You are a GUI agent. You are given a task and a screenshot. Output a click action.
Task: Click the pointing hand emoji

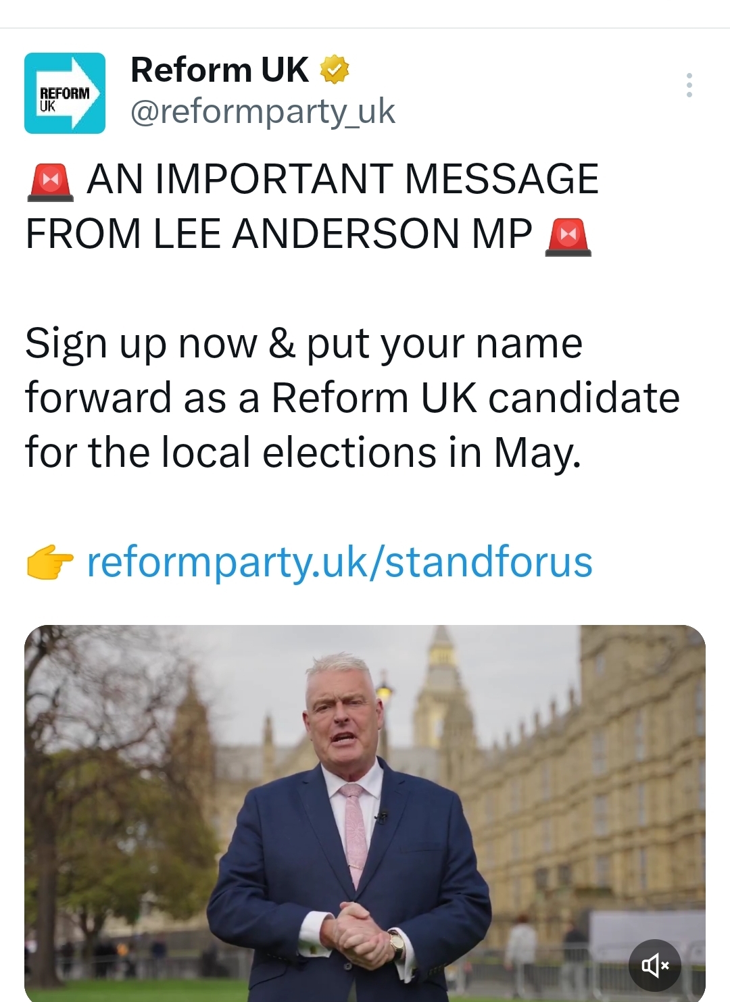[x=49, y=563]
